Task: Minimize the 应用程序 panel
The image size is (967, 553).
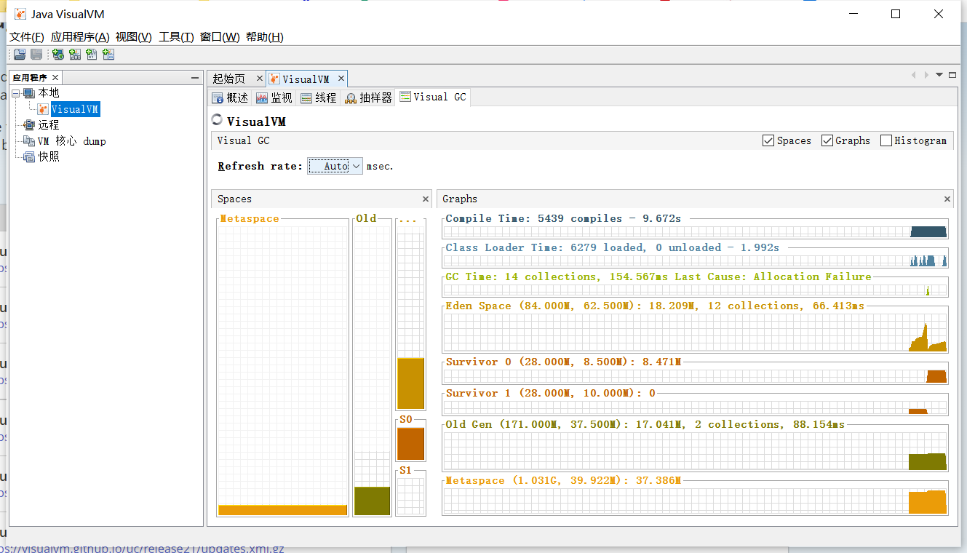Action: (x=195, y=78)
